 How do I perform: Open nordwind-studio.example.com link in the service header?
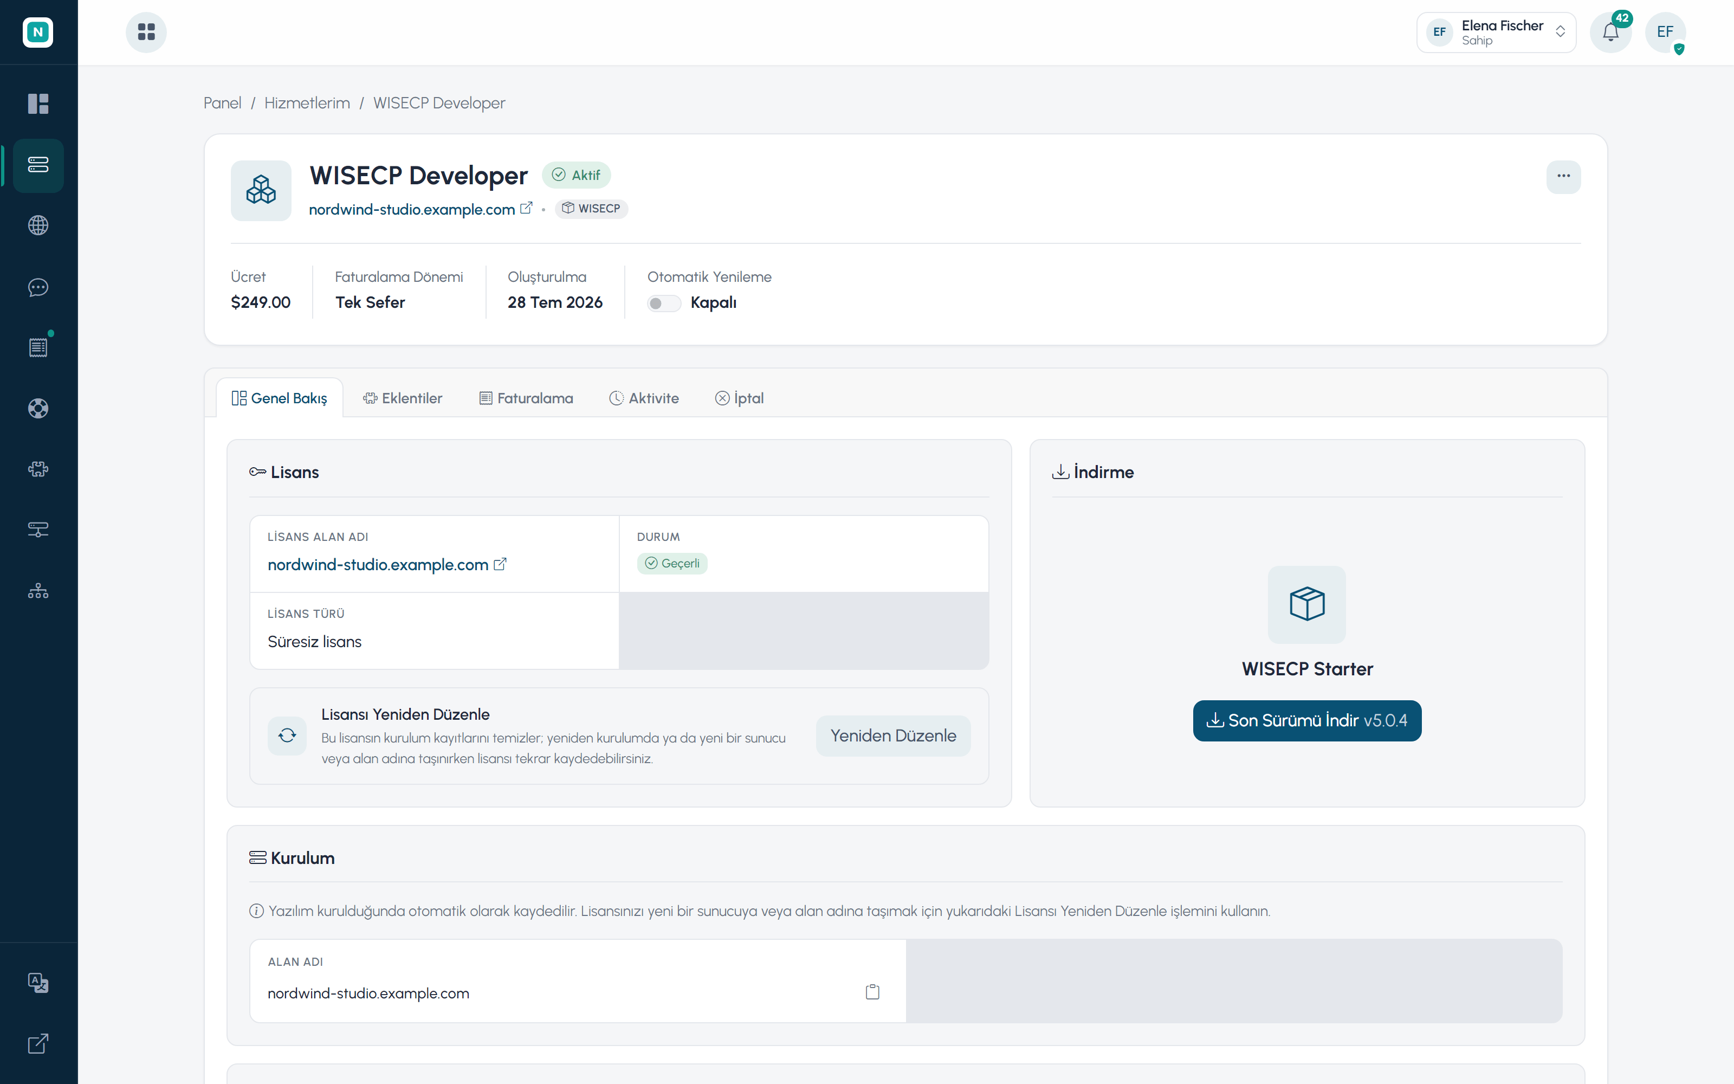(412, 209)
